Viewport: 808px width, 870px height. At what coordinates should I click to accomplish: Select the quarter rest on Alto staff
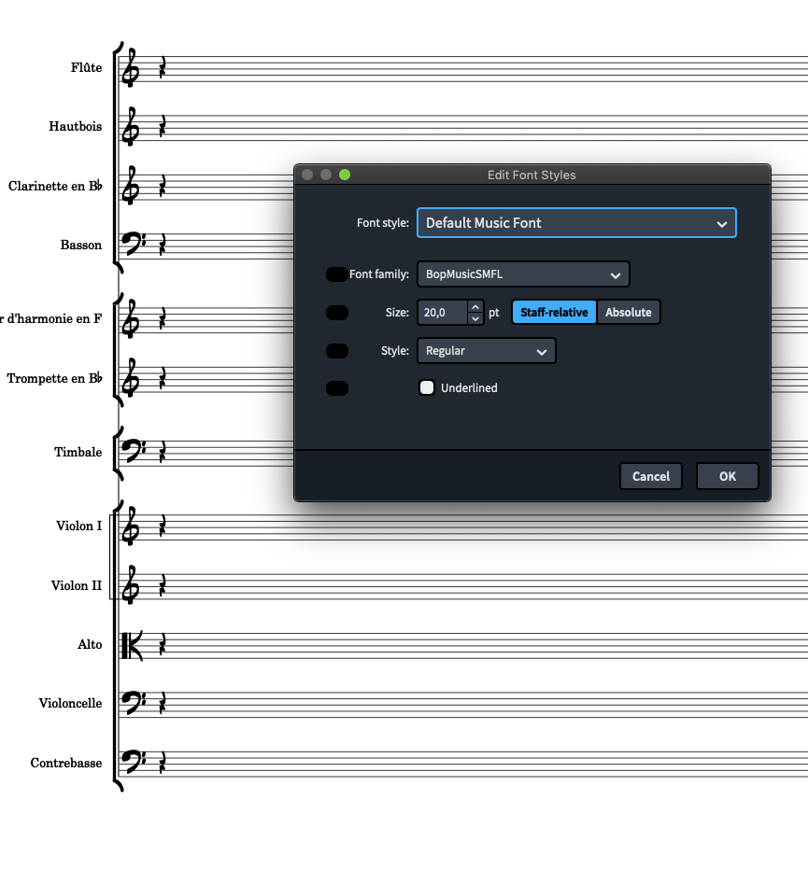[163, 646]
